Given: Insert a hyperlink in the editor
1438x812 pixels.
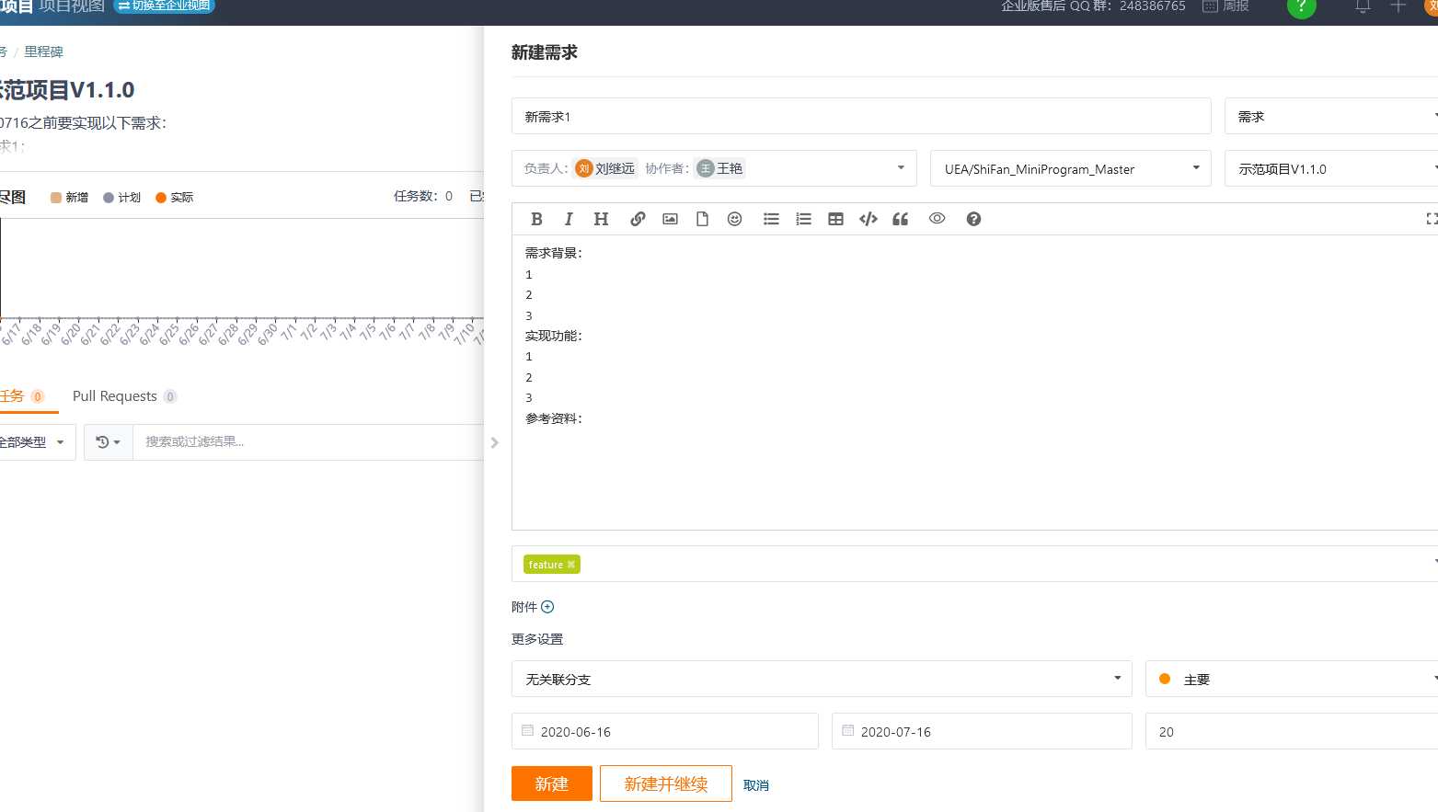Looking at the screenshot, I should pos(638,219).
